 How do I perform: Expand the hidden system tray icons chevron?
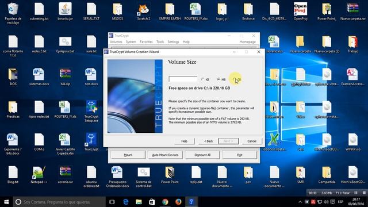click(300, 202)
